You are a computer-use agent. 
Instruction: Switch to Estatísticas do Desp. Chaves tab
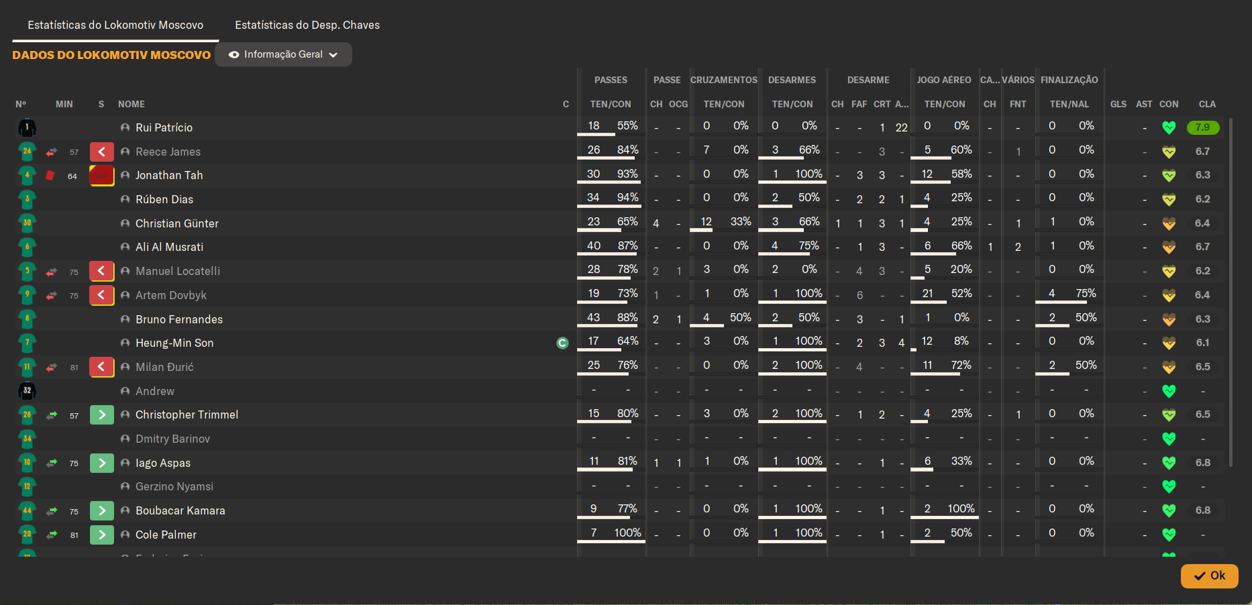pyautogui.click(x=307, y=25)
